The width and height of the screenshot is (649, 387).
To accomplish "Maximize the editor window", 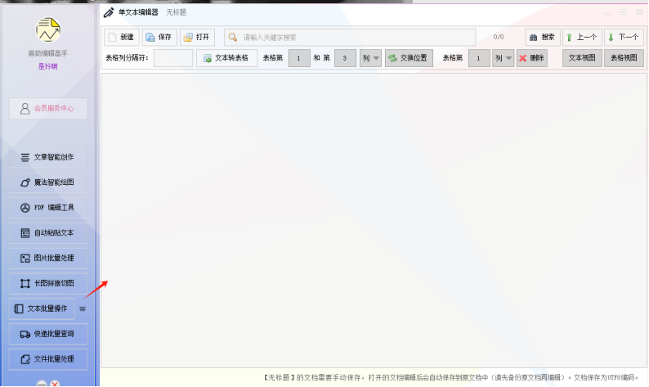I will (x=624, y=12).
